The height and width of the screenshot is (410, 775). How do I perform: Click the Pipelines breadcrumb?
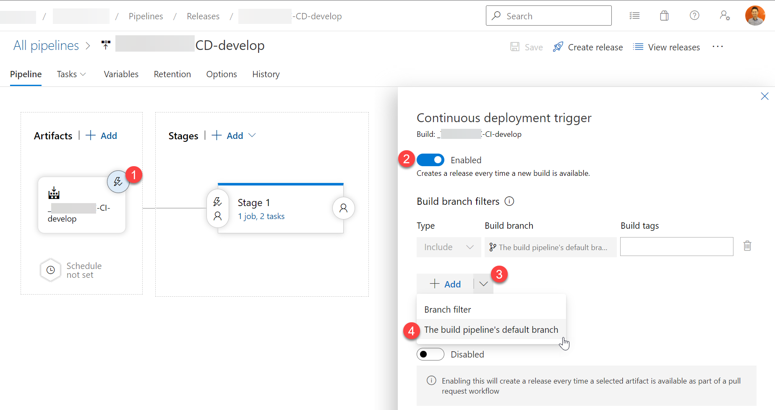[x=146, y=16]
